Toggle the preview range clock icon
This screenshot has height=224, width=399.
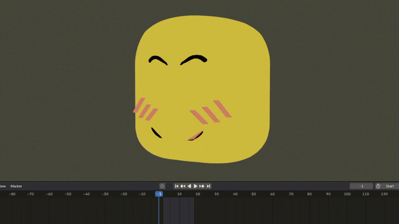point(378,186)
